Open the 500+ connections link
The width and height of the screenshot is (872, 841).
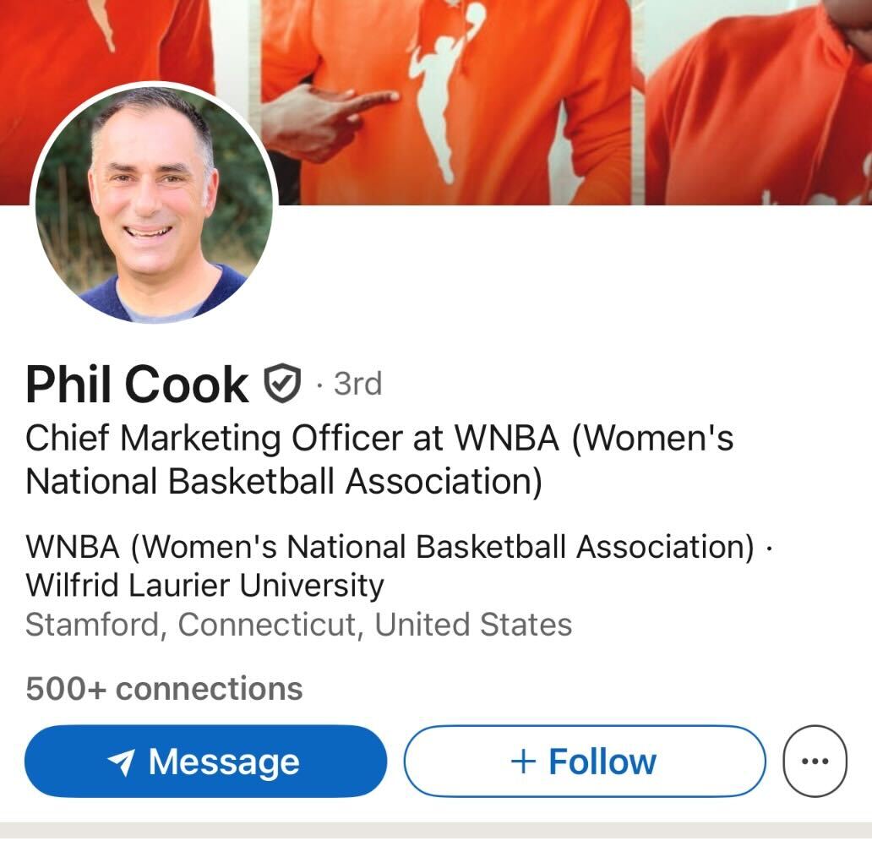(x=164, y=689)
